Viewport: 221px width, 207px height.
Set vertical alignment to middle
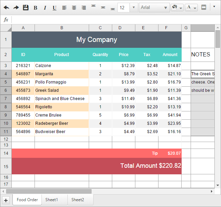[103, 8]
